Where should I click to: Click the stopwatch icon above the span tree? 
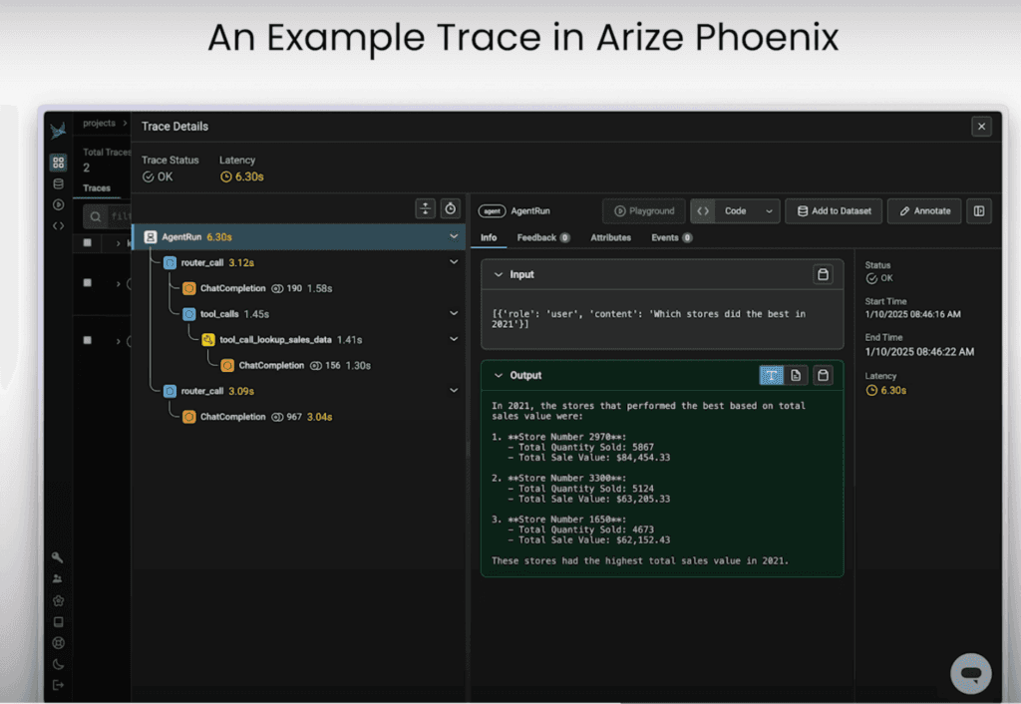(x=450, y=208)
